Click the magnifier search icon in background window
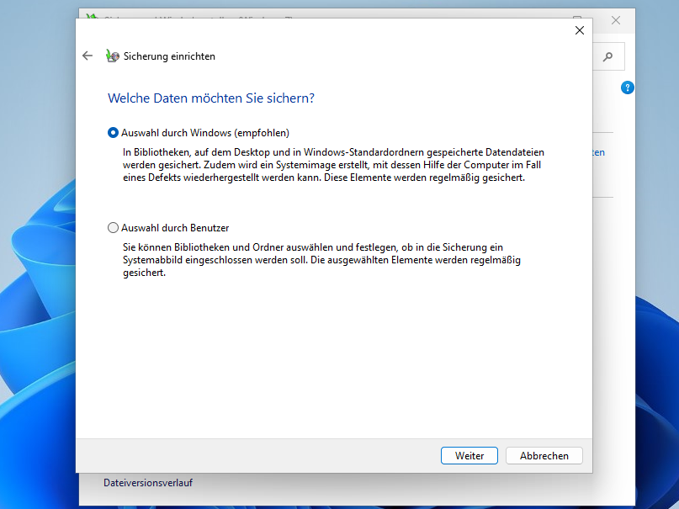The width and height of the screenshot is (679, 509). point(607,57)
